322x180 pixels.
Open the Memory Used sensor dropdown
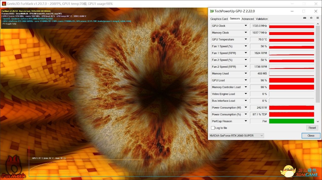(246, 73)
